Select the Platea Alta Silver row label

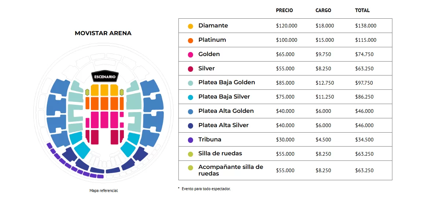pos(223,125)
